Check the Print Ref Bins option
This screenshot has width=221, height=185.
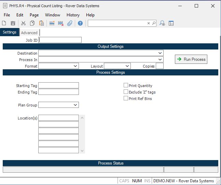(126, 99)
